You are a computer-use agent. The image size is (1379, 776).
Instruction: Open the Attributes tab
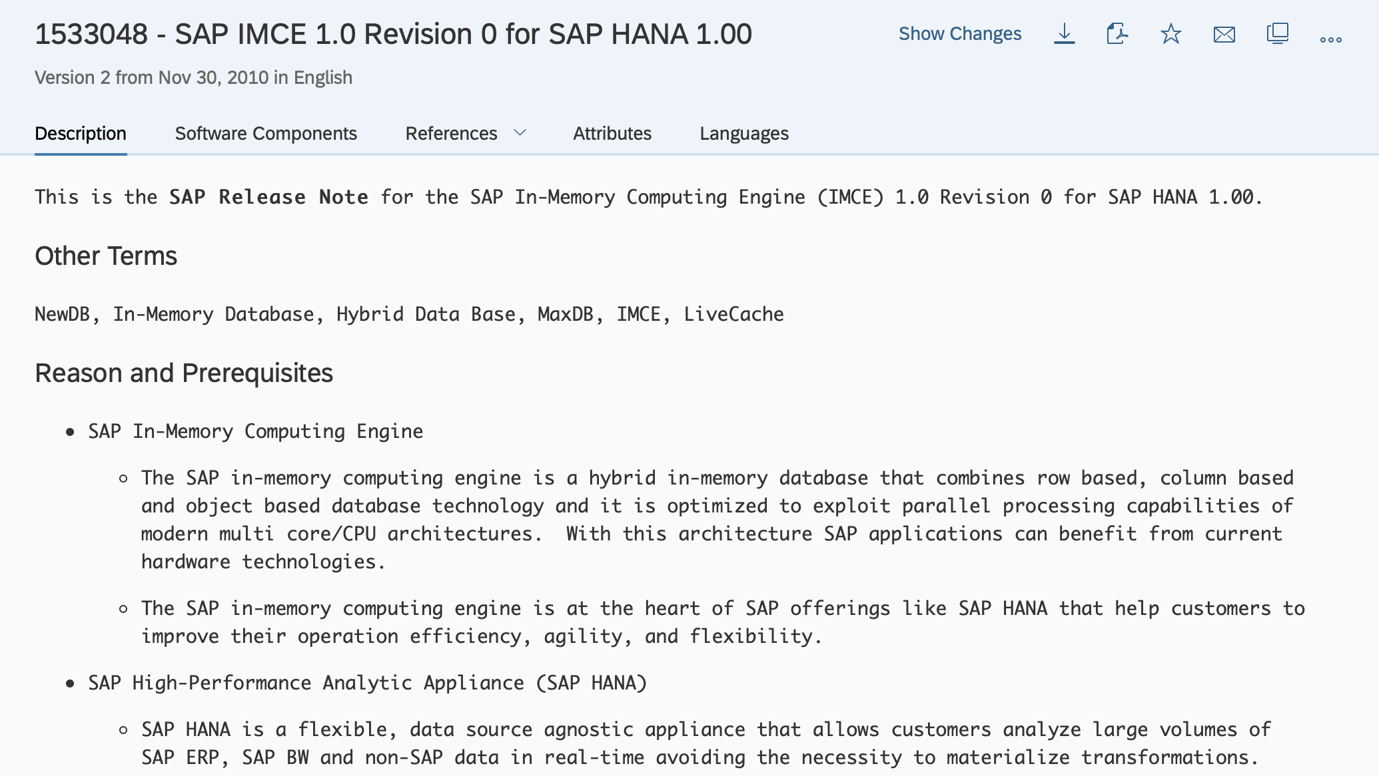[x=612, y=133]
